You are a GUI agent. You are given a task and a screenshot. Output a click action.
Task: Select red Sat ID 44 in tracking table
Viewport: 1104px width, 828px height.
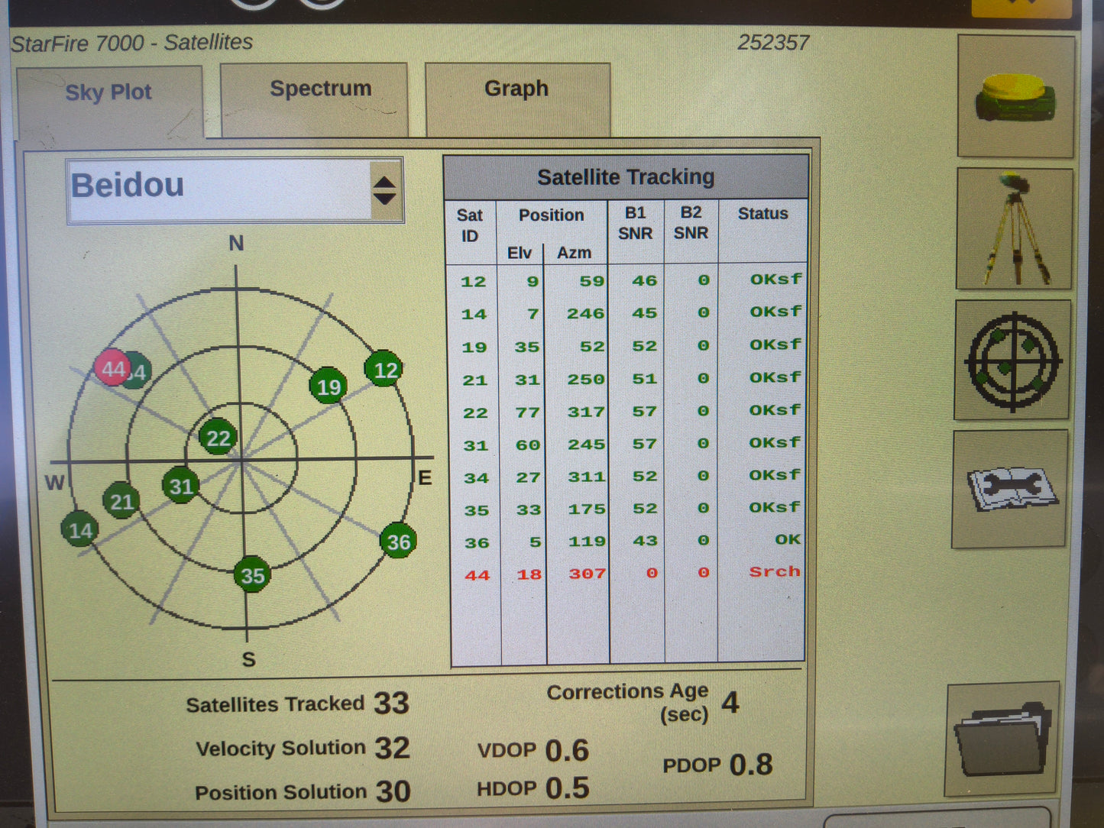click(x=478, y=575)
